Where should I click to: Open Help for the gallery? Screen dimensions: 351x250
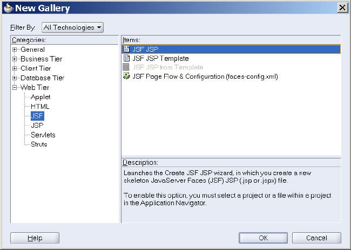35,238
